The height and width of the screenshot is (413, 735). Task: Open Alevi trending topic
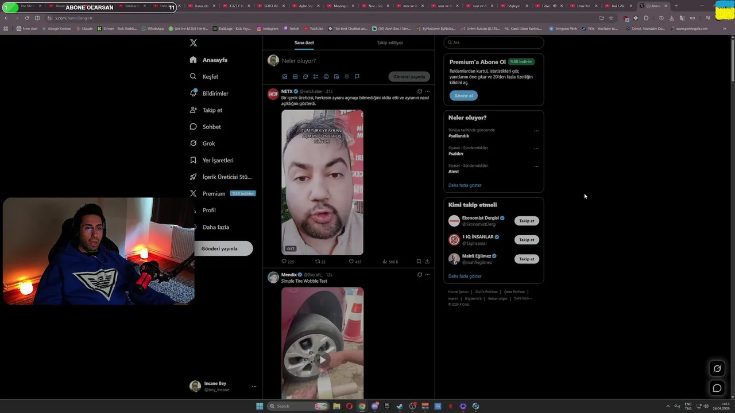click(x=454, y=172)
